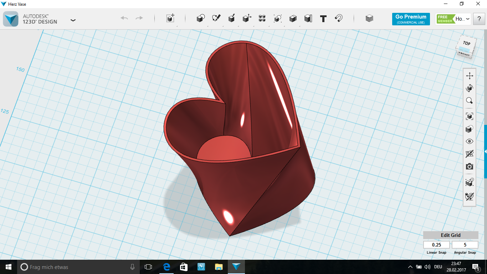The height and width of the screenshot is (274, 487).
Task: Open File Explorer from the taskbar
Action: click(219, 267)
